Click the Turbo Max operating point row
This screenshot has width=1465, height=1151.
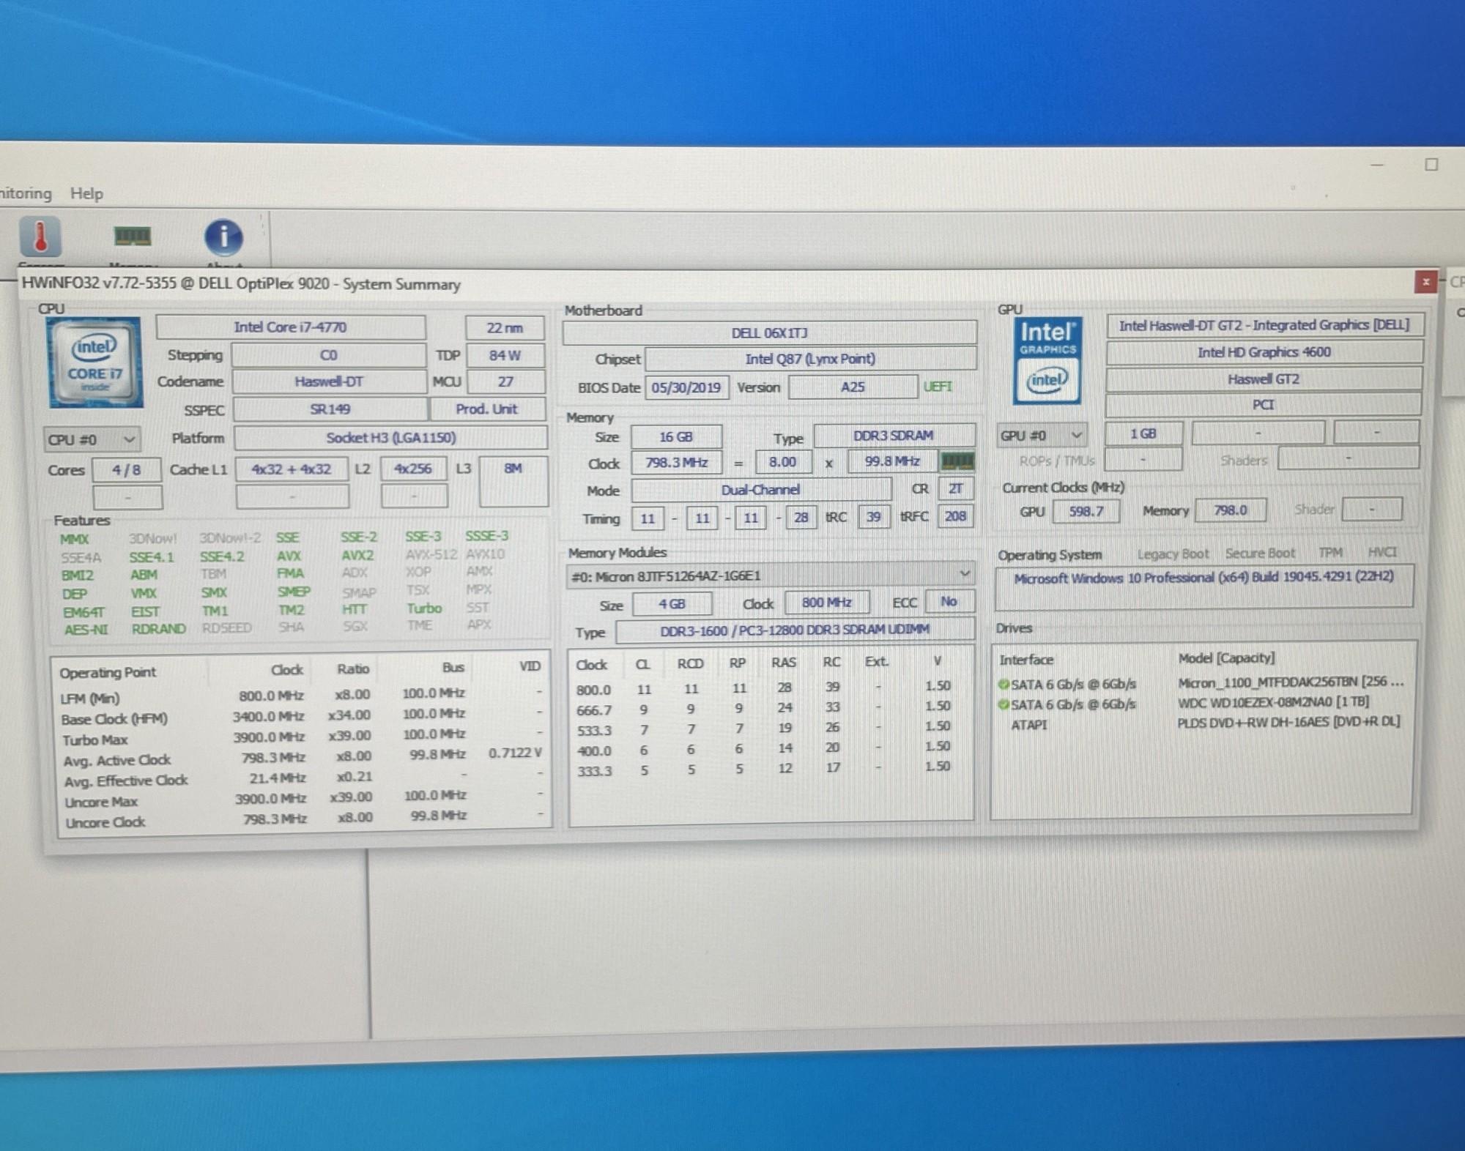tap(303, 737)
